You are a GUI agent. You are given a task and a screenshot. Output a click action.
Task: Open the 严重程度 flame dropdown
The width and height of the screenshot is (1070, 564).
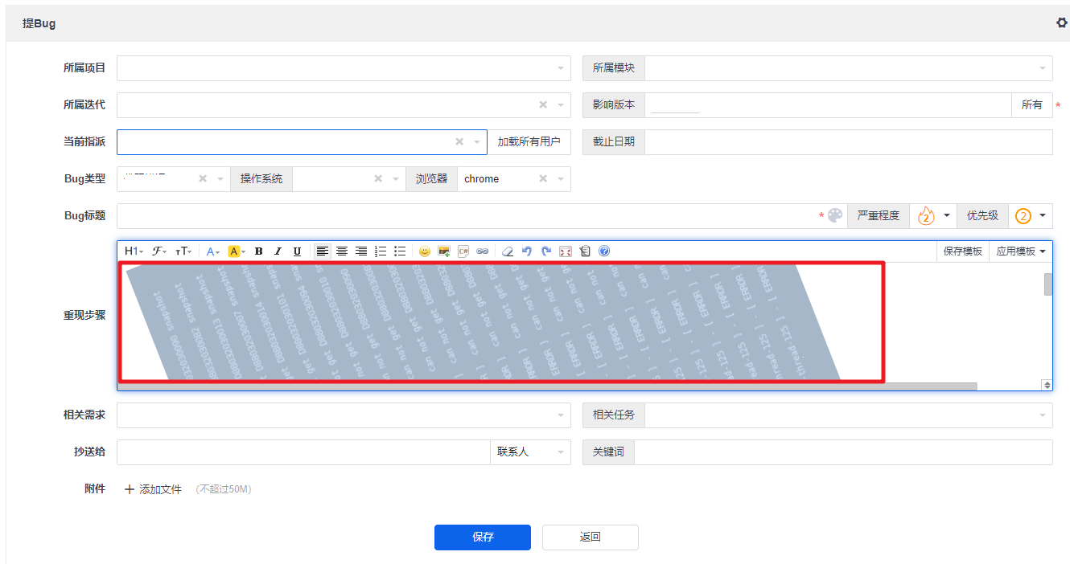click(933, 216)
